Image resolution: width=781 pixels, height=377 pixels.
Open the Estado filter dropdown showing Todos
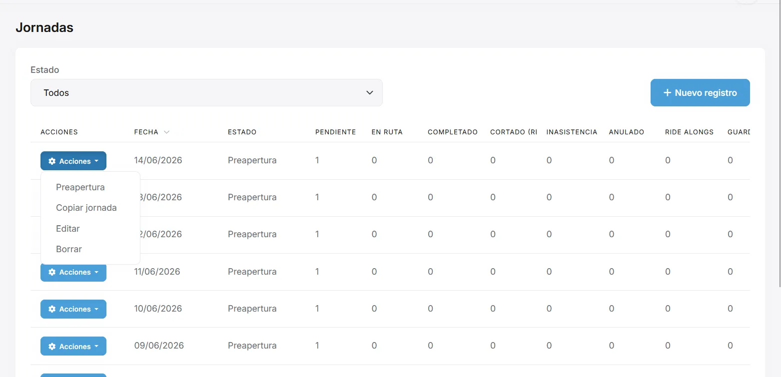click(x=206, y=92)
